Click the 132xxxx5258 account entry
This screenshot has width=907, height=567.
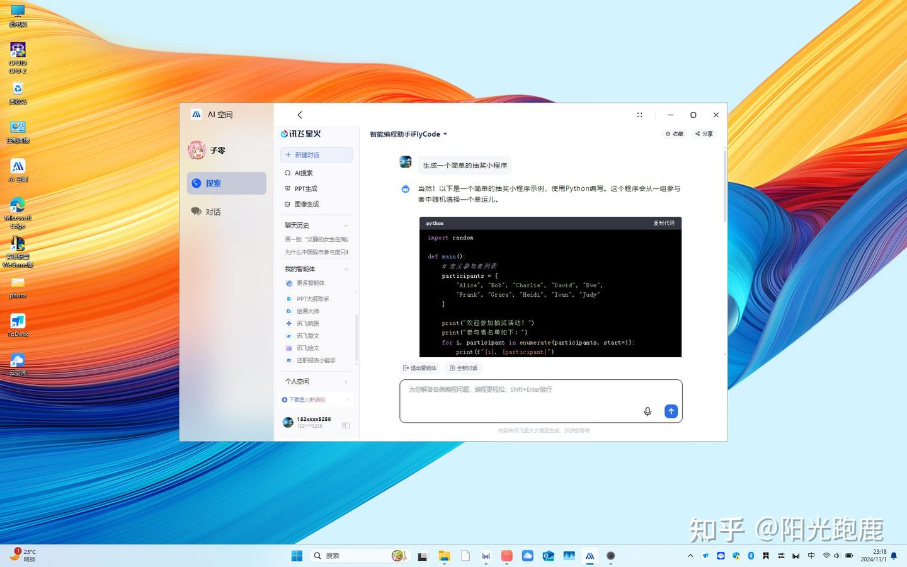pyautogui.click(x=307, y=422)
